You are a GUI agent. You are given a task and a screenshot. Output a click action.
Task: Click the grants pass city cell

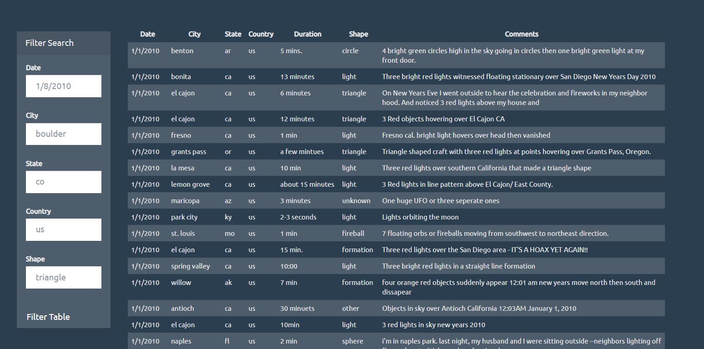point(188,152)
